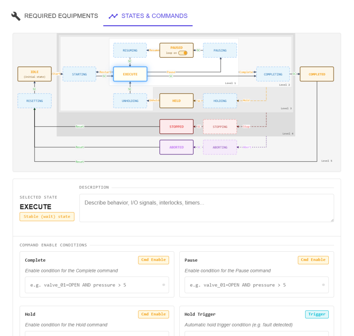Toggle the loop on switch in PAUSED

click(183, 53)
